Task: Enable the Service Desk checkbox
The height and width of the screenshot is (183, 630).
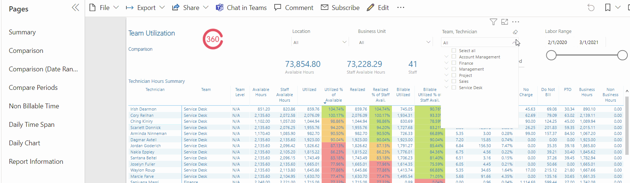Action: (x=454, y=88)
